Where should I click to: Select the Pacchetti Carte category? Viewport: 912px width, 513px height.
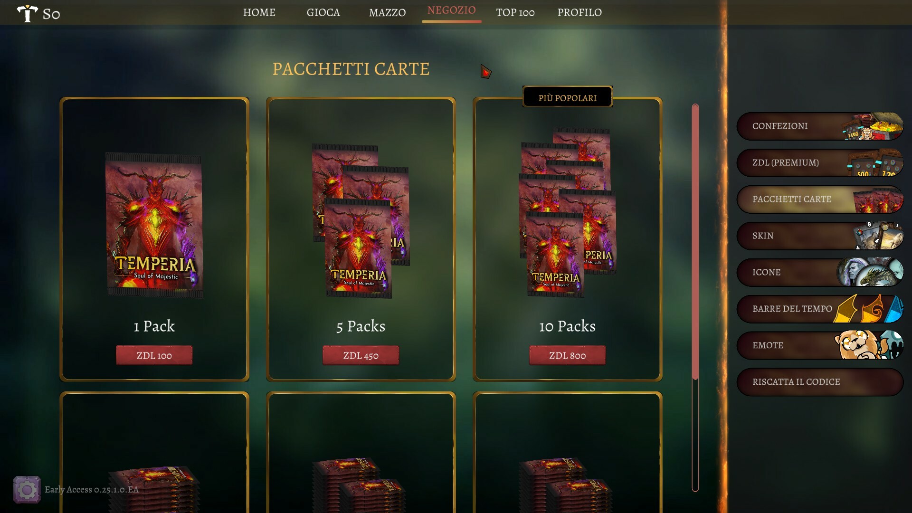coord(820,199)
